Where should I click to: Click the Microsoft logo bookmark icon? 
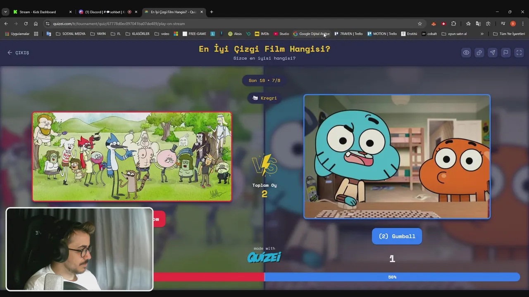(176, 34)
